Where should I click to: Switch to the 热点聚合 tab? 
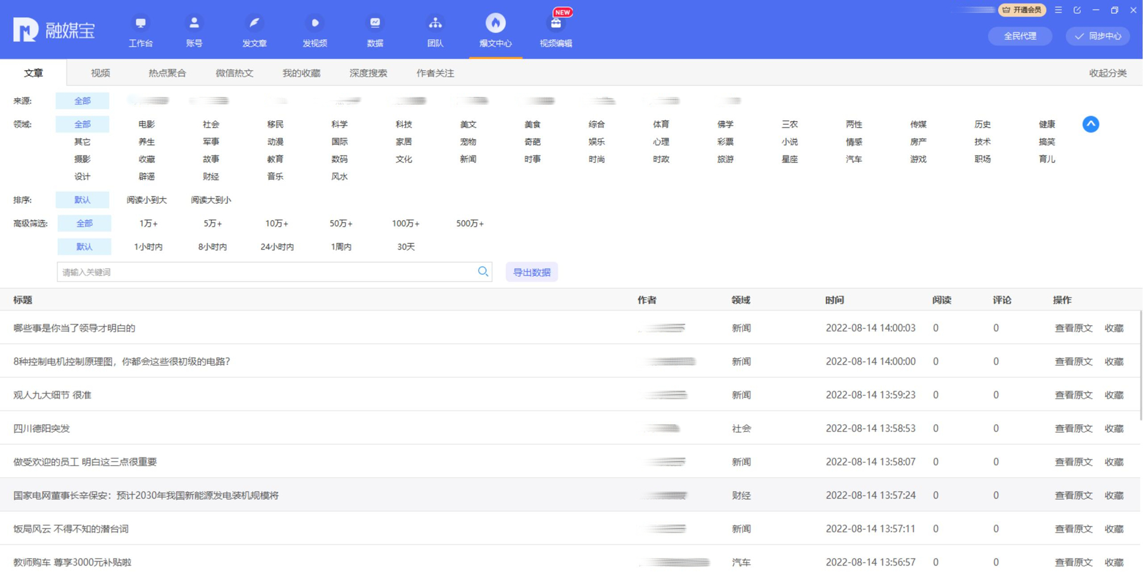pos(167,73)
